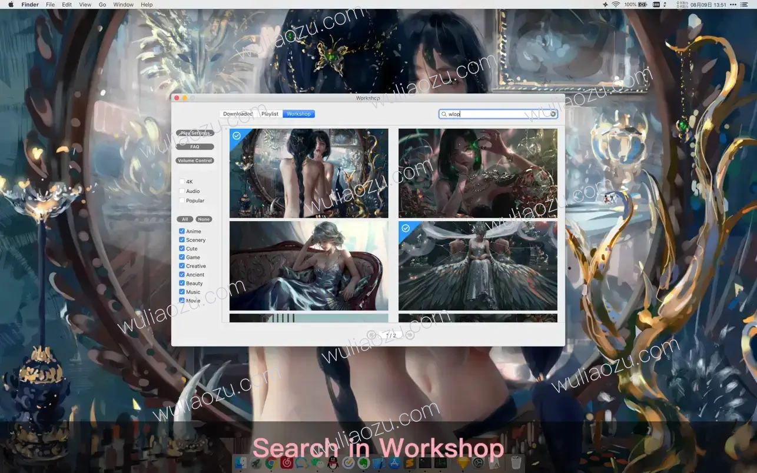Screen dimensions: 757x473
Task: Open App Store in the Dock
Action: [x=394, y=463]
